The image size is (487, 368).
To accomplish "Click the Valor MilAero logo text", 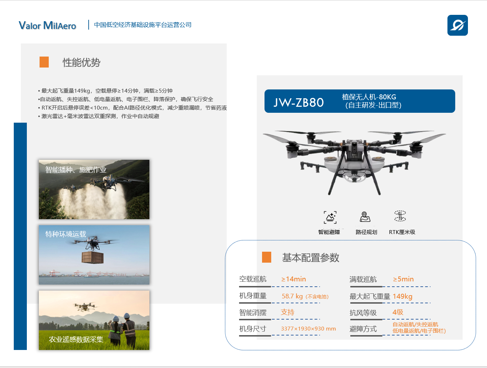I will [47, 25].
